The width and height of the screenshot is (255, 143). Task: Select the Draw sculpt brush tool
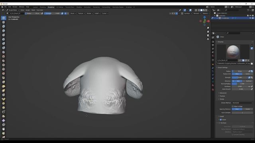coord(4,18)
